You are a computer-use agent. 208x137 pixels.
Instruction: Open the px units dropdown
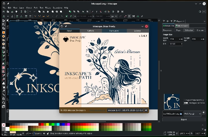[x=114, y=16]
